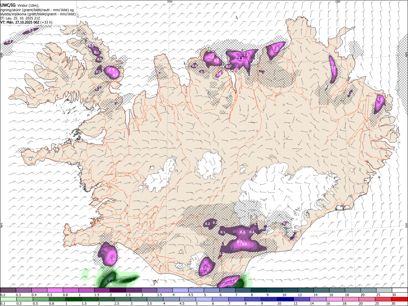
Task: Pick the light grey top-row swatch between 25 and 30
Action: [x=384, y=290]
